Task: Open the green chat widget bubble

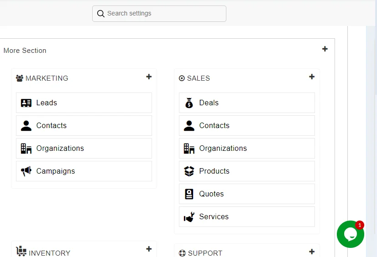Action: pos(350,234)
